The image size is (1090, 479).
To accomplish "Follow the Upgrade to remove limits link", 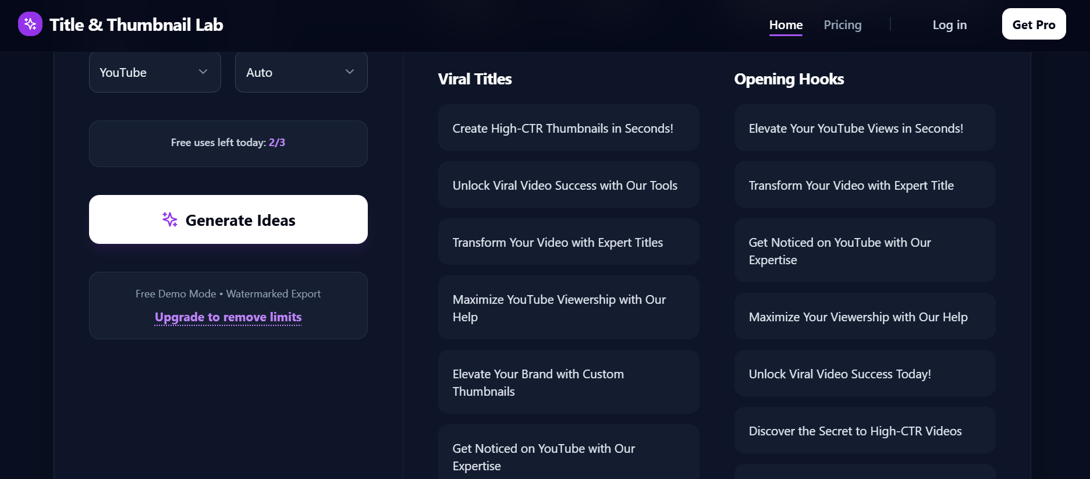I will pyautogui.click(x=228, y=317).
